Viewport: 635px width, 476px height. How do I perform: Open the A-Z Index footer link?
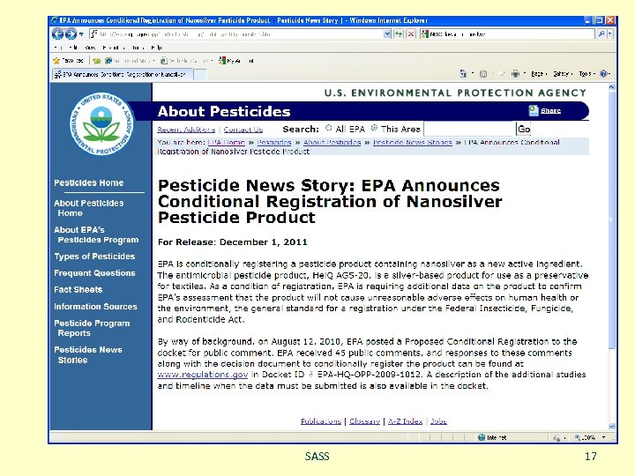click(405, 421)
